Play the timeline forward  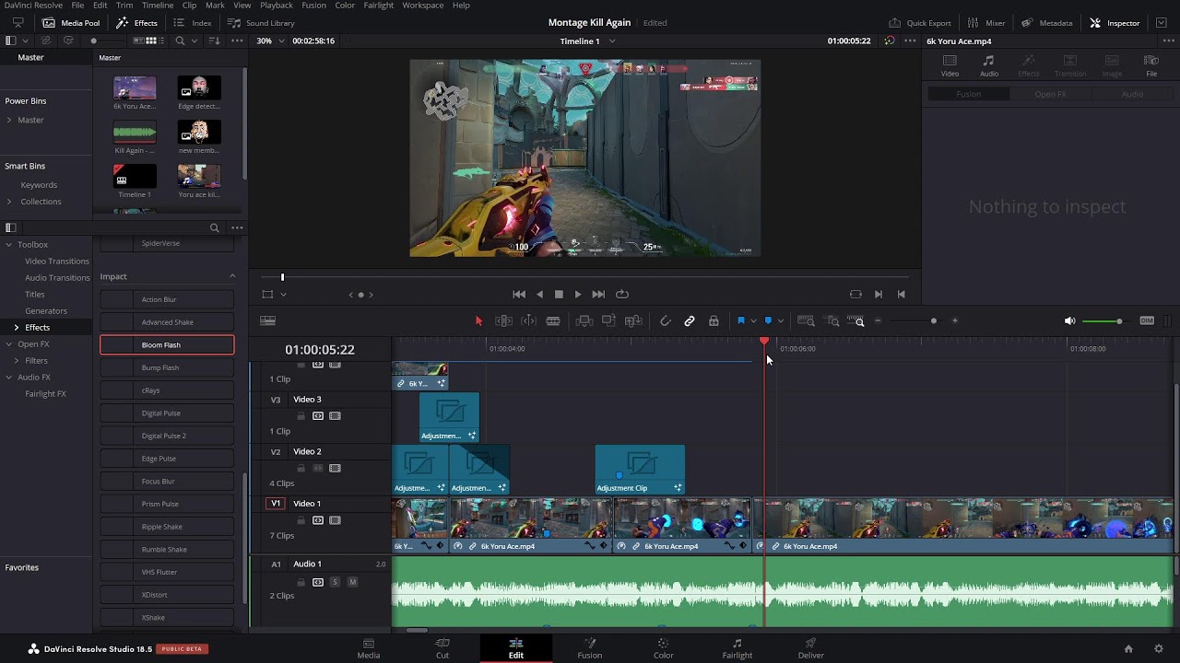click(578, 295)
